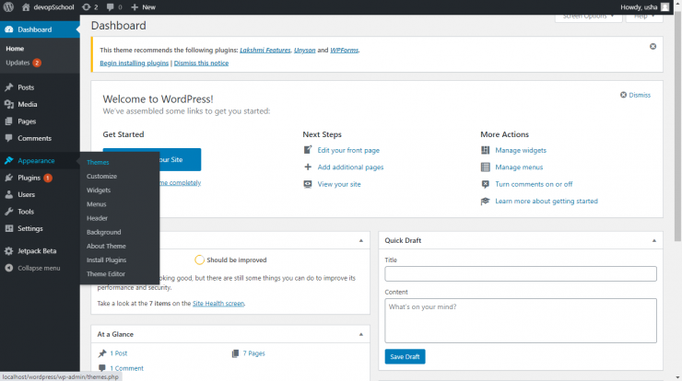
Task: Click the Save Draft button
Action: [x=405, y=357]
